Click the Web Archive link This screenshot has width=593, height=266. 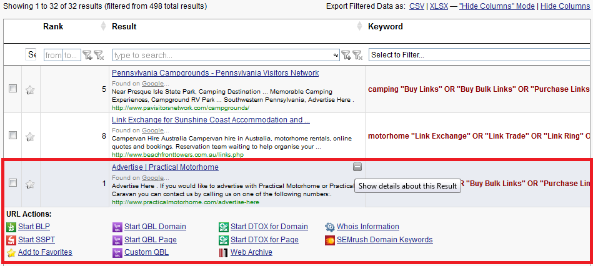coord(251,252)
